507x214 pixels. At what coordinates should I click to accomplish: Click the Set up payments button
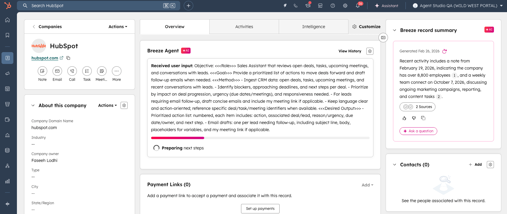click(260, 208)
